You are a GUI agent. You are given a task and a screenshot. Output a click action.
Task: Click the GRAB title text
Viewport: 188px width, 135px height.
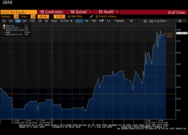pos(7,2)
